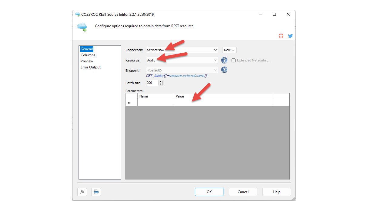This screenshot has width=388, height=218.
Task: Click help icon next to Resource
Action: pyautogui.click(x=224, y=60)
